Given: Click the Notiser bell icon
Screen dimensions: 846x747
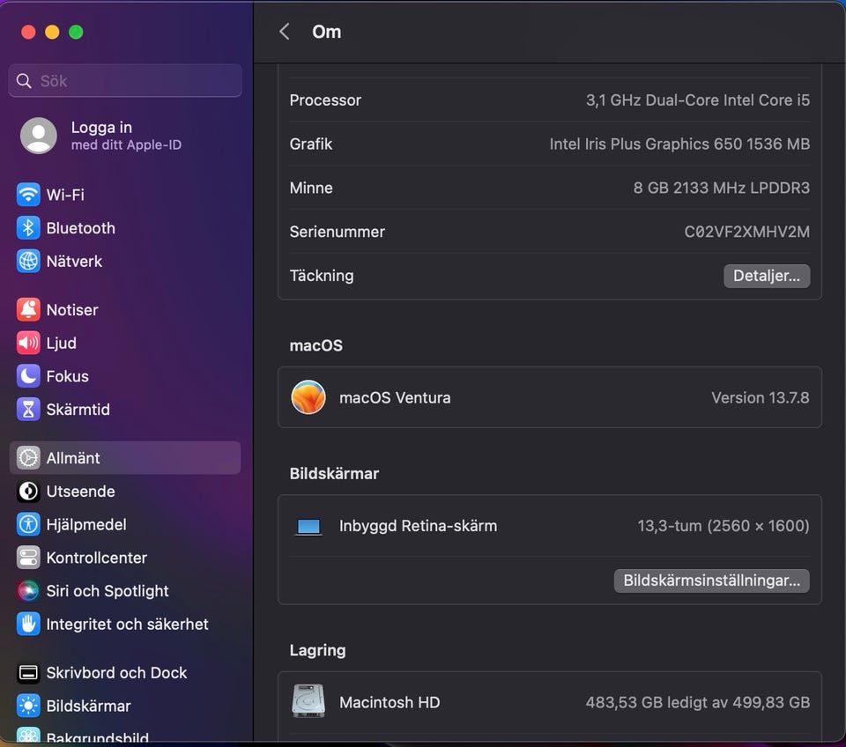Looking at the screenshot, I should (x=28, y=310).
